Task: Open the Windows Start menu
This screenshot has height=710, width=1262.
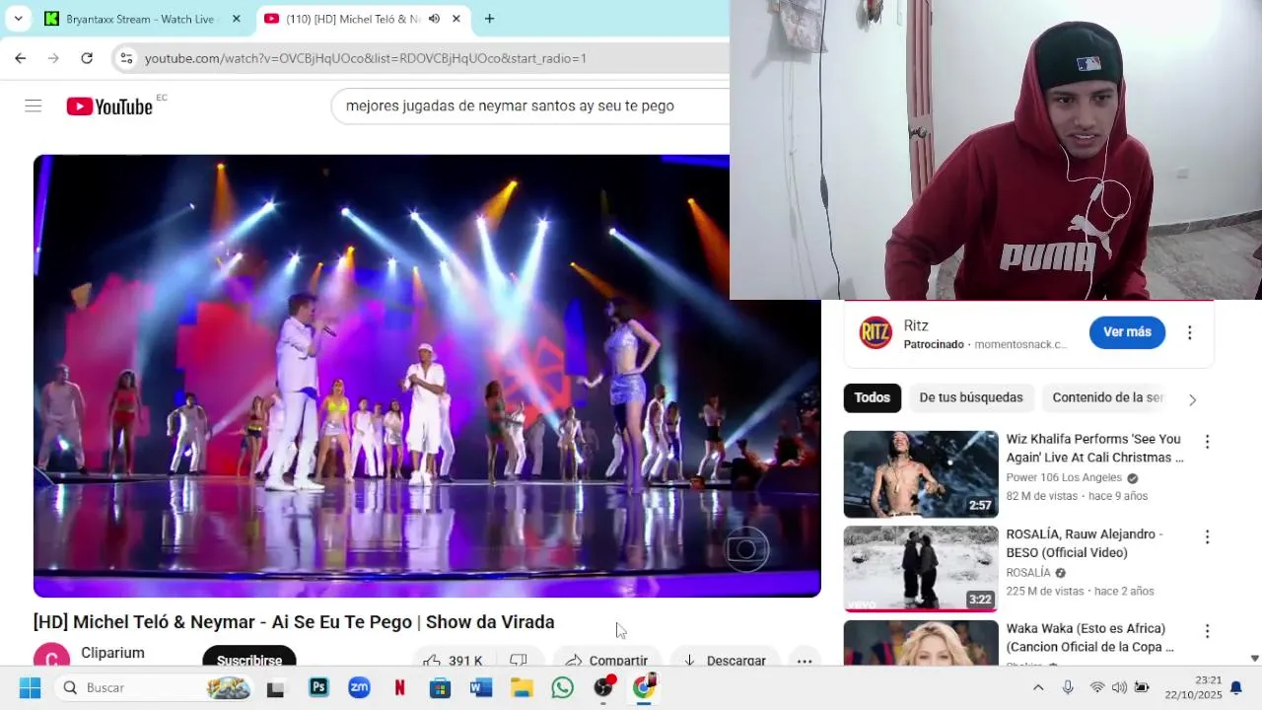Action: pos(30,687)
